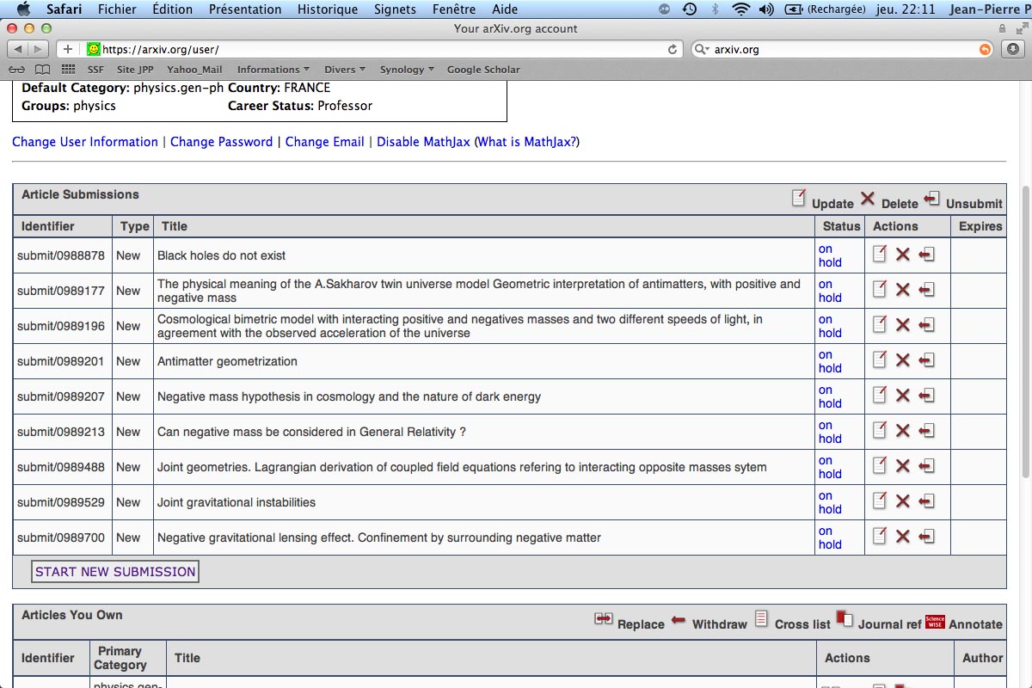Screen dimensions: 1032x688
Task: Click the Change Password link
Action: (x=221, y=142)
